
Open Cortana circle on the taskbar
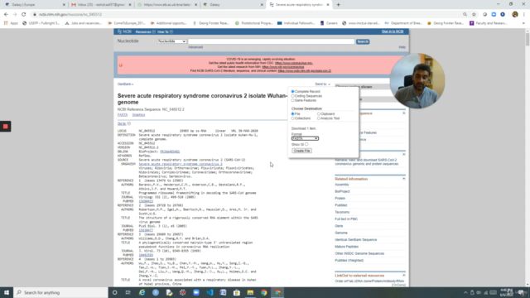[114, 292]
